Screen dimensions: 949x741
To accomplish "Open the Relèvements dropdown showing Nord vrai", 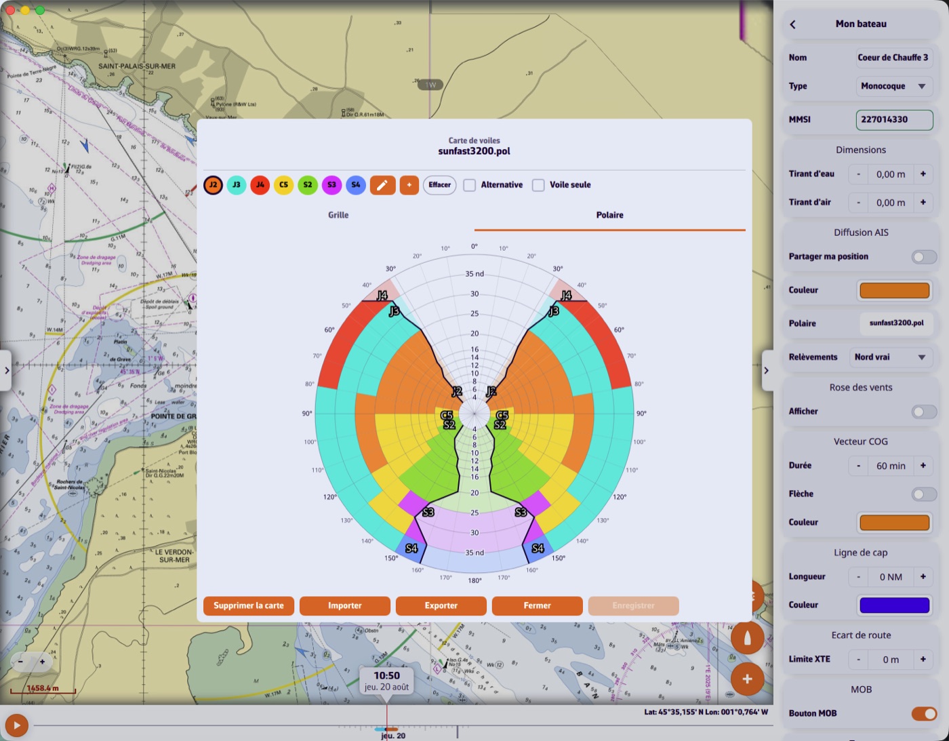I will point(891,357).
